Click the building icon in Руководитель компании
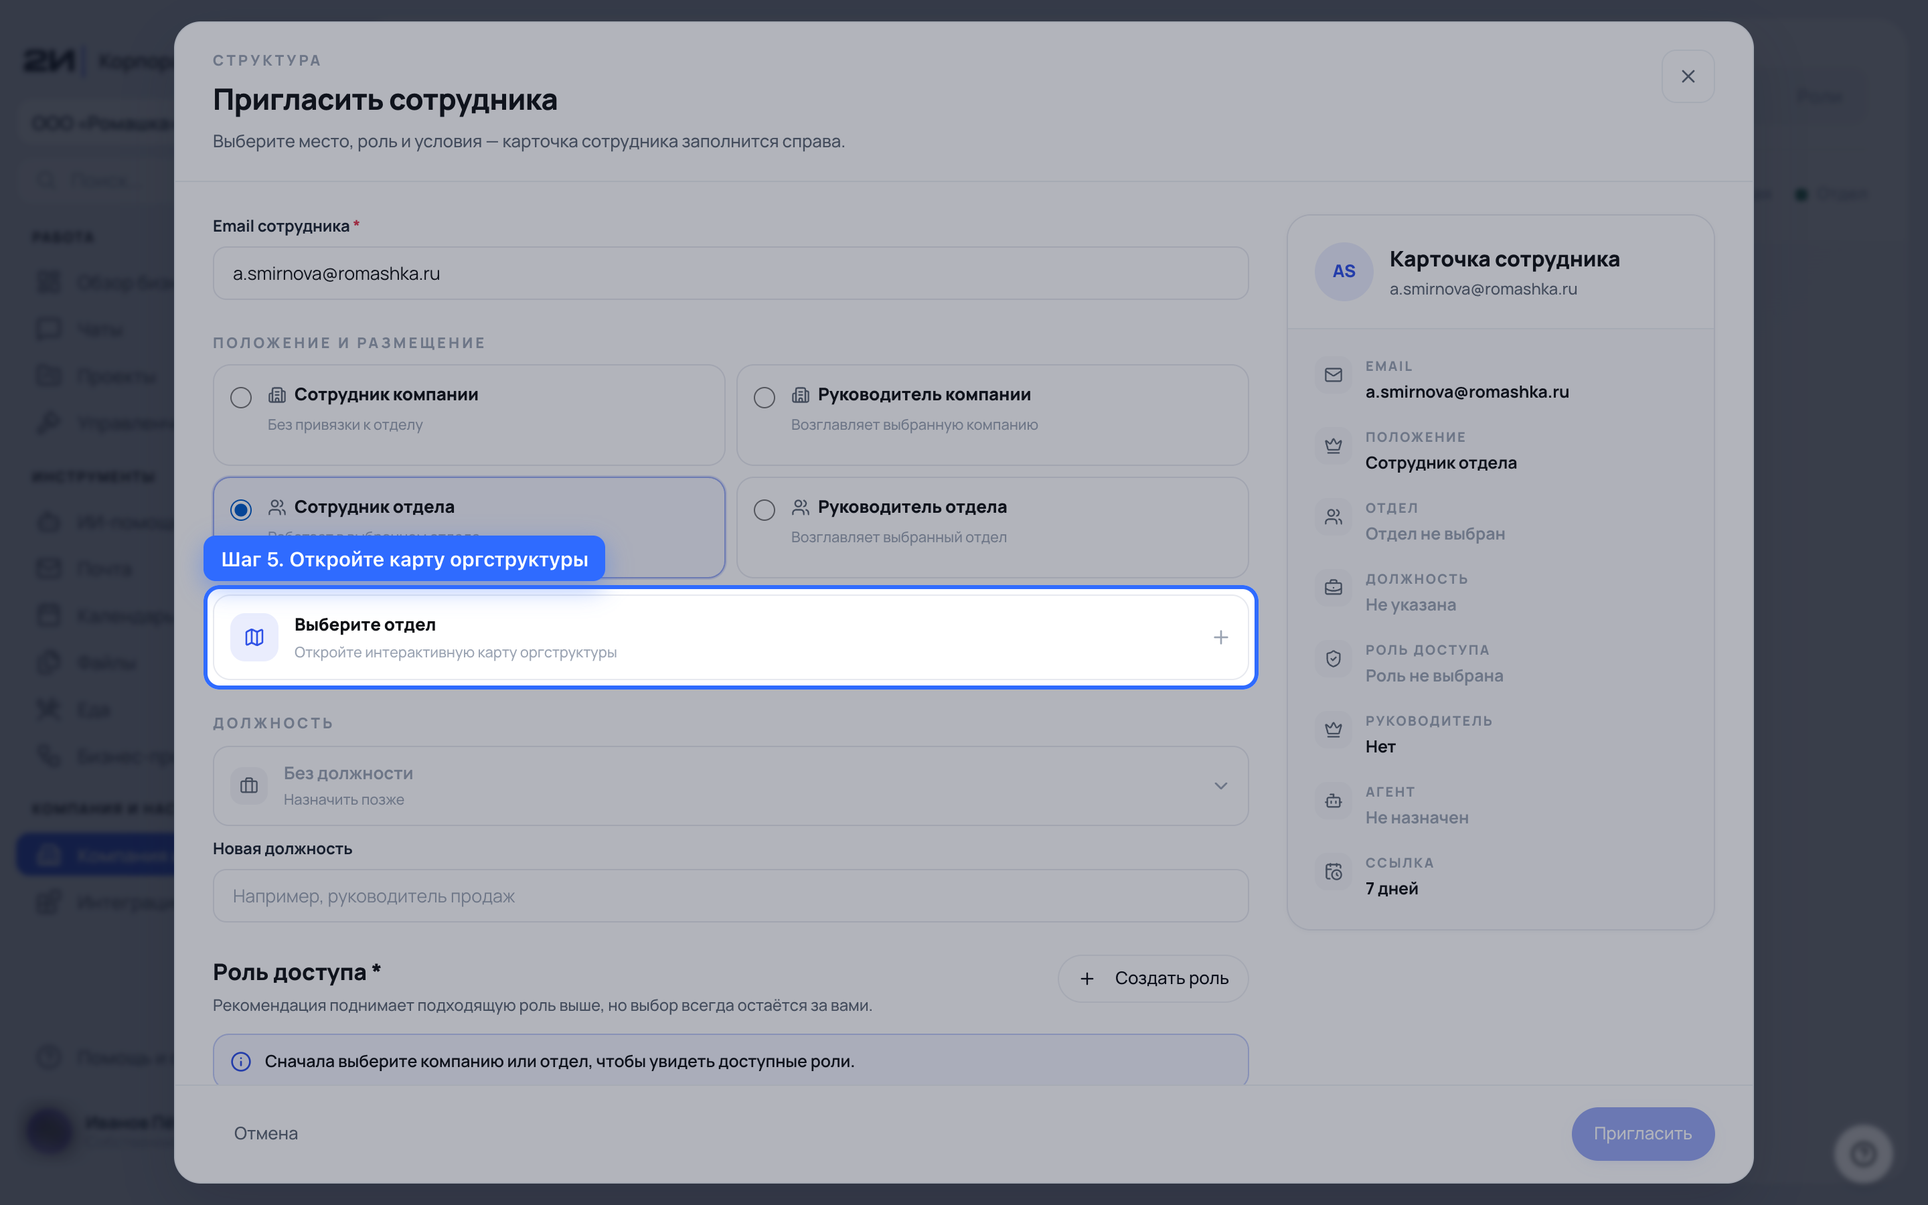 pos(800,394)
